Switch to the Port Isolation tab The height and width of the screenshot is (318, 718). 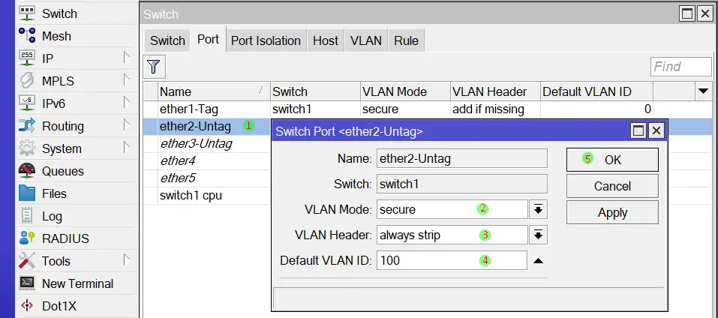click(x=266, y=40)
